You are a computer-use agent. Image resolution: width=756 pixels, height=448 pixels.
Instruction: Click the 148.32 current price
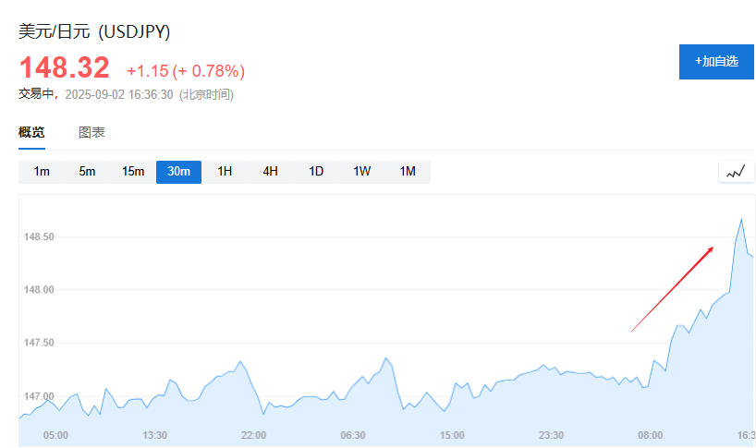coord(64,67)
